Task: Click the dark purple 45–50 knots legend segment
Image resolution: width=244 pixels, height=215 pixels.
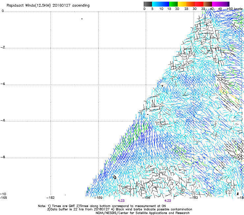Action: click(x=225, y=4)
